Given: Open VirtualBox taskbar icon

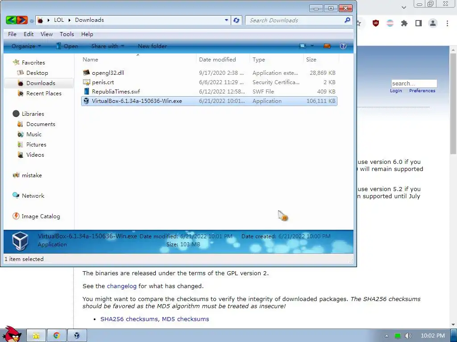Looking at the screenshot, I should (77, 336).
